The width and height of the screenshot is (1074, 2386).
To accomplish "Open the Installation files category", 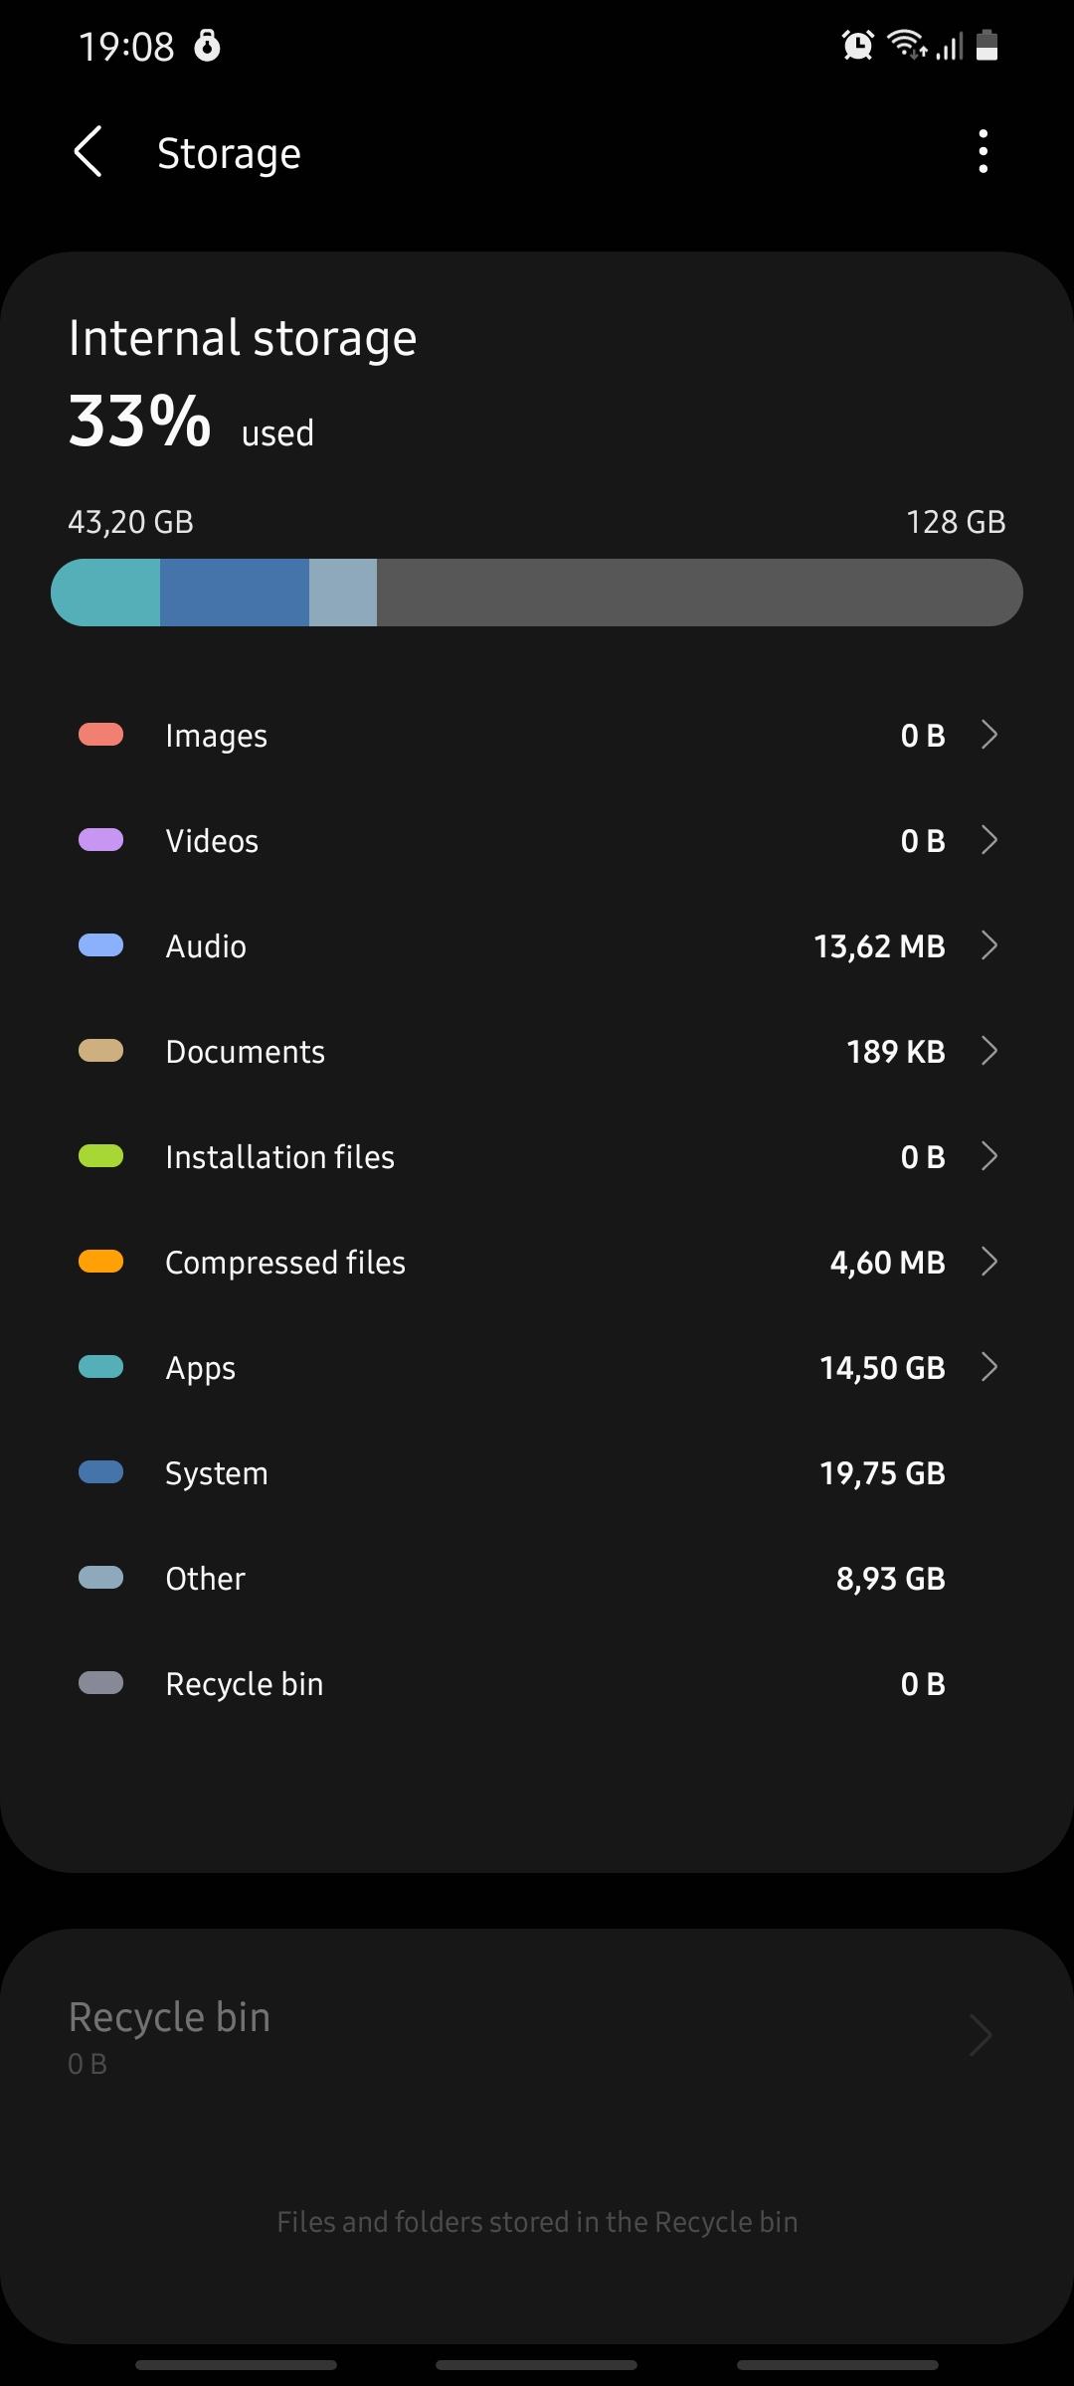I will coord(537,1156).
